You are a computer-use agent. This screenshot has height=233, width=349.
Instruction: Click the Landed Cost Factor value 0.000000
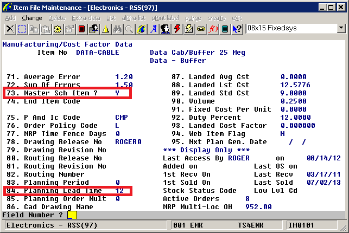pyautogui.click(x=297, y=126)
